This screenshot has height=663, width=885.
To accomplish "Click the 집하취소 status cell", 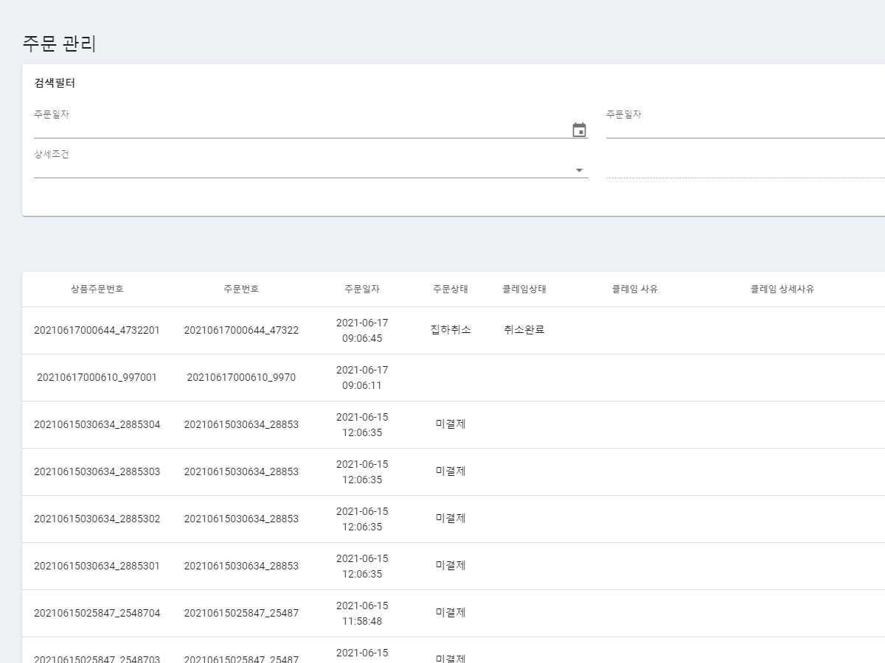I will click(451, 330).
